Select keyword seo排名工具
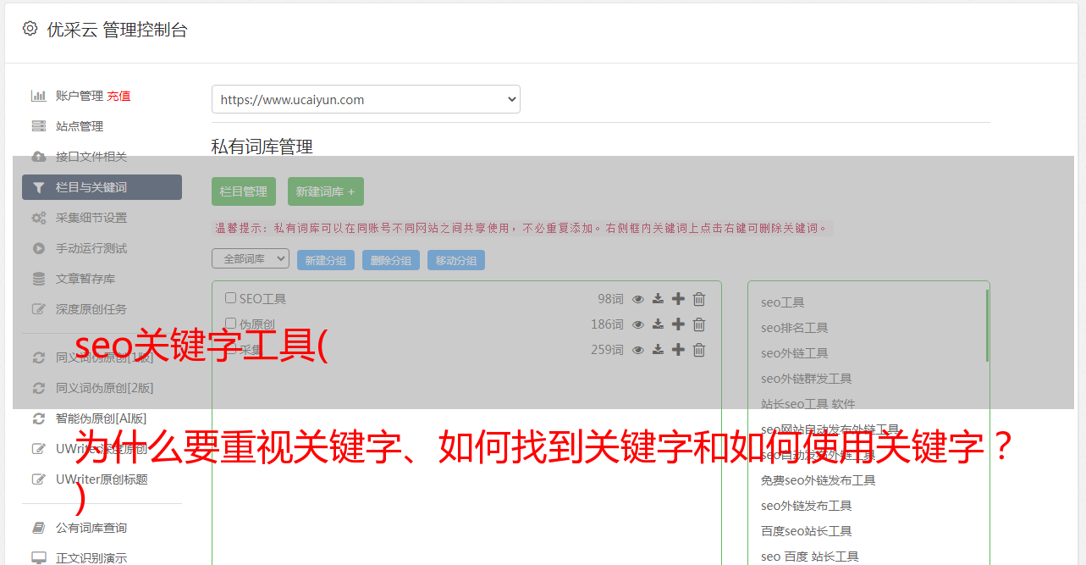 (795, 328)
